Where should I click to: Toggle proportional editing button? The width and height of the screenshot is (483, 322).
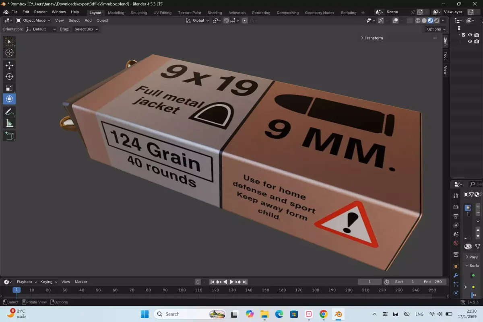pos(245,21)
